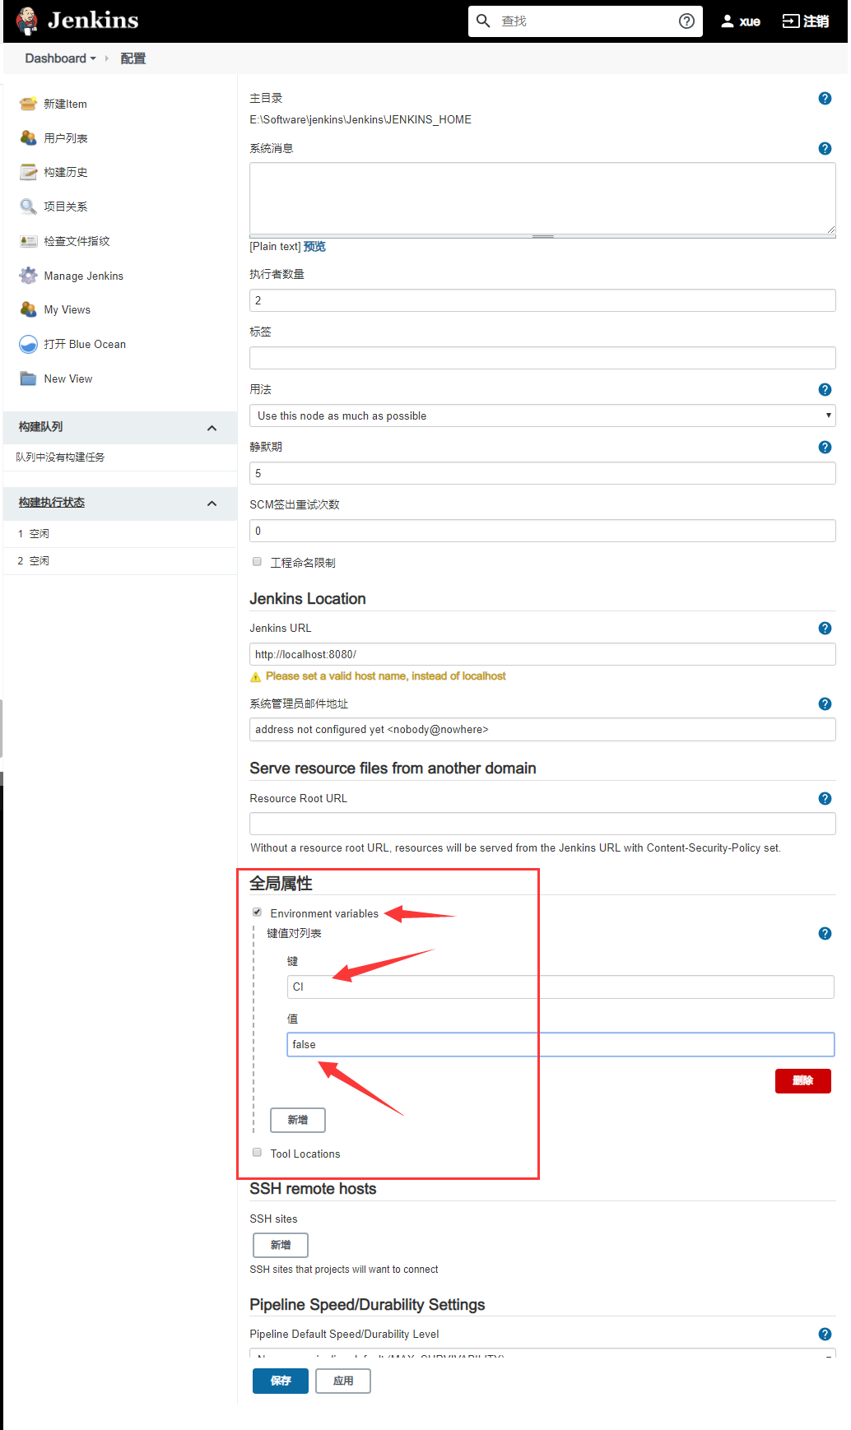
Task: Collapse the 构建队列 panel
Action: pyautogui.click(x=212, y=428)
